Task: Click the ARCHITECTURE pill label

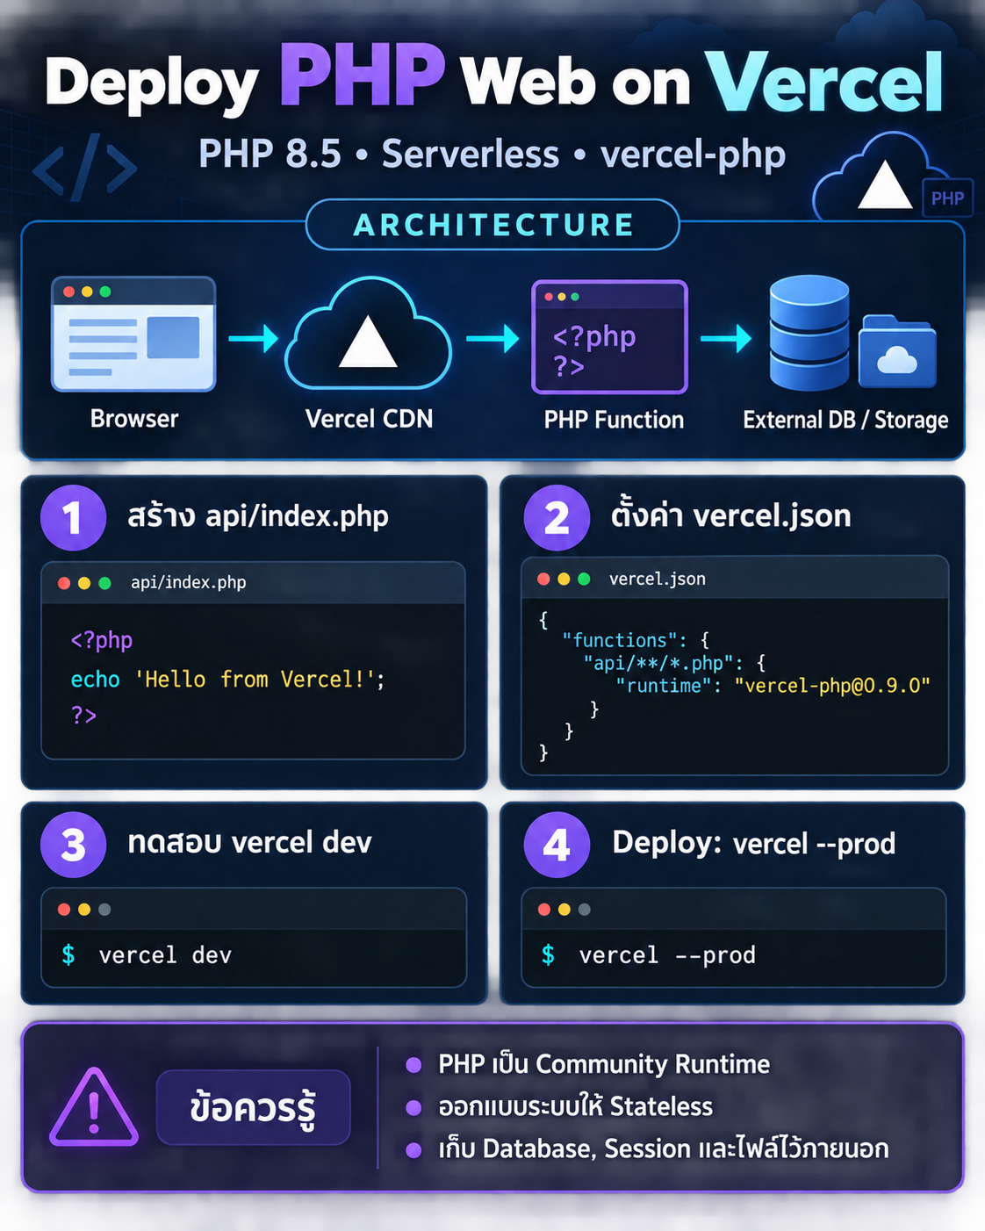Action: click(x=492, y=225)
